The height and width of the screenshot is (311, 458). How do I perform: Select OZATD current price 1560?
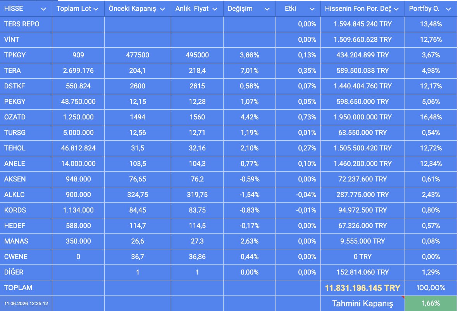tap(197, 117)
